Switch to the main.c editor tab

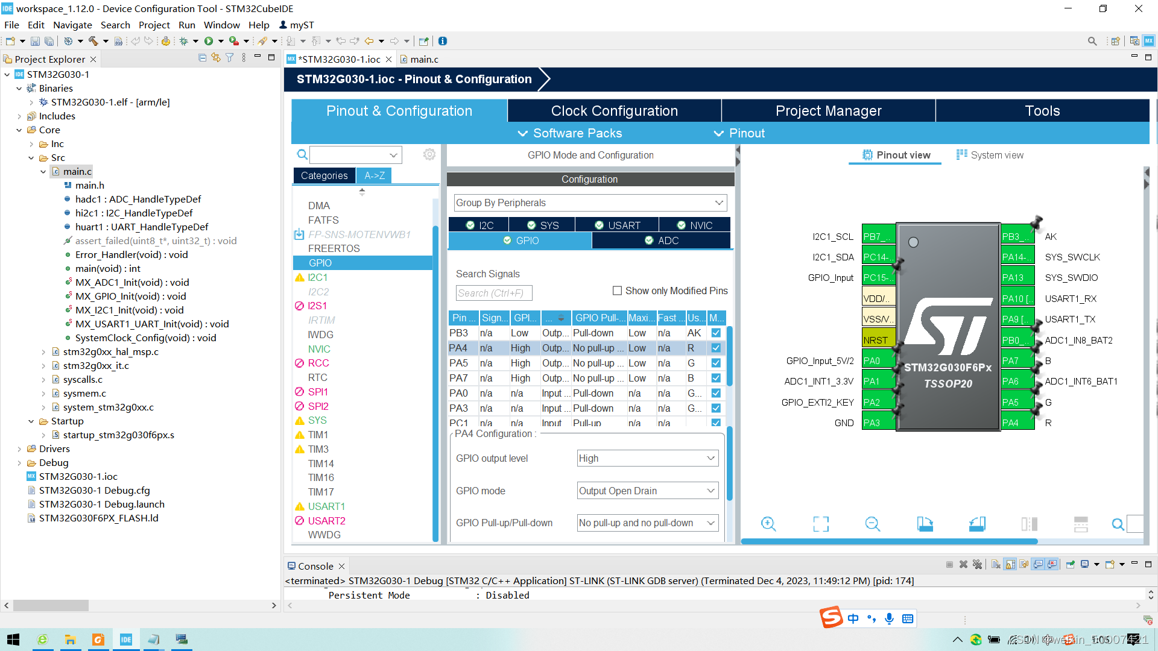click(x=420, y=59)
